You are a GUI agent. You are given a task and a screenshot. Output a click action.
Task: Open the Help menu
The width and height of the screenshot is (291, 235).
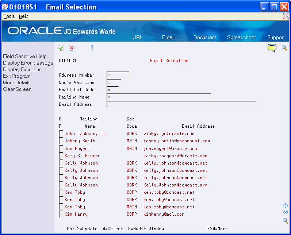(x=24, y=16)
